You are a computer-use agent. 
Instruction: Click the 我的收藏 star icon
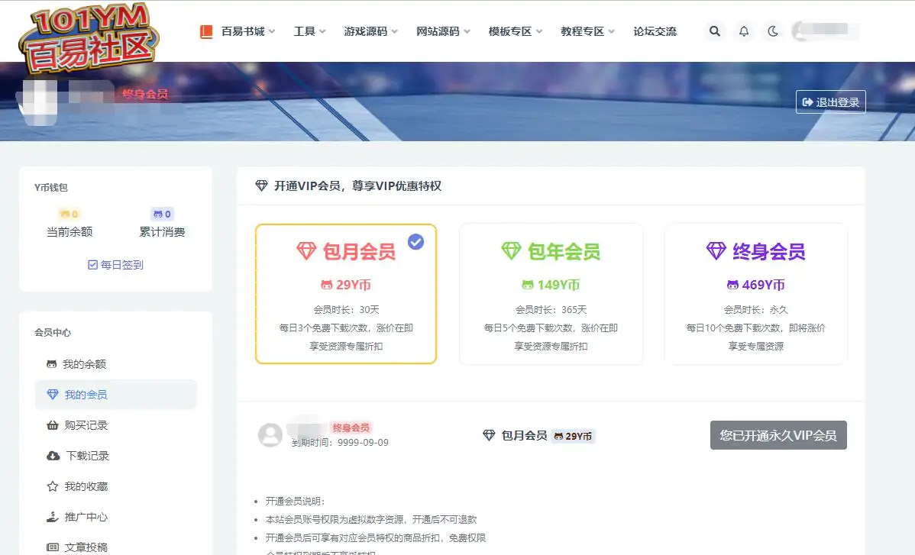(x=53, y=486)
